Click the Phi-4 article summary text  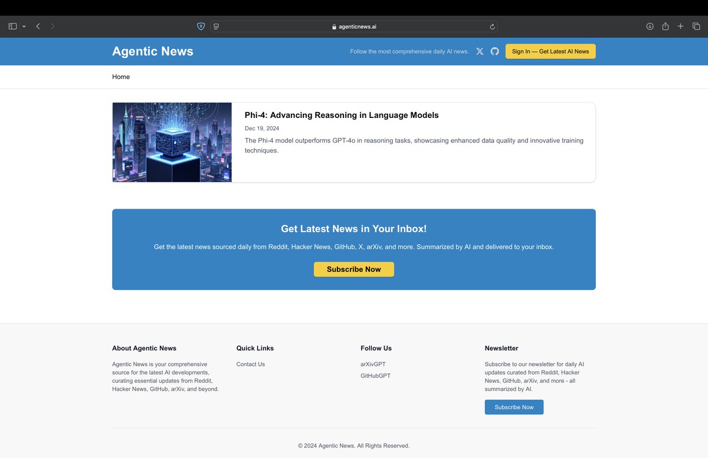click(x=414, y=145)
